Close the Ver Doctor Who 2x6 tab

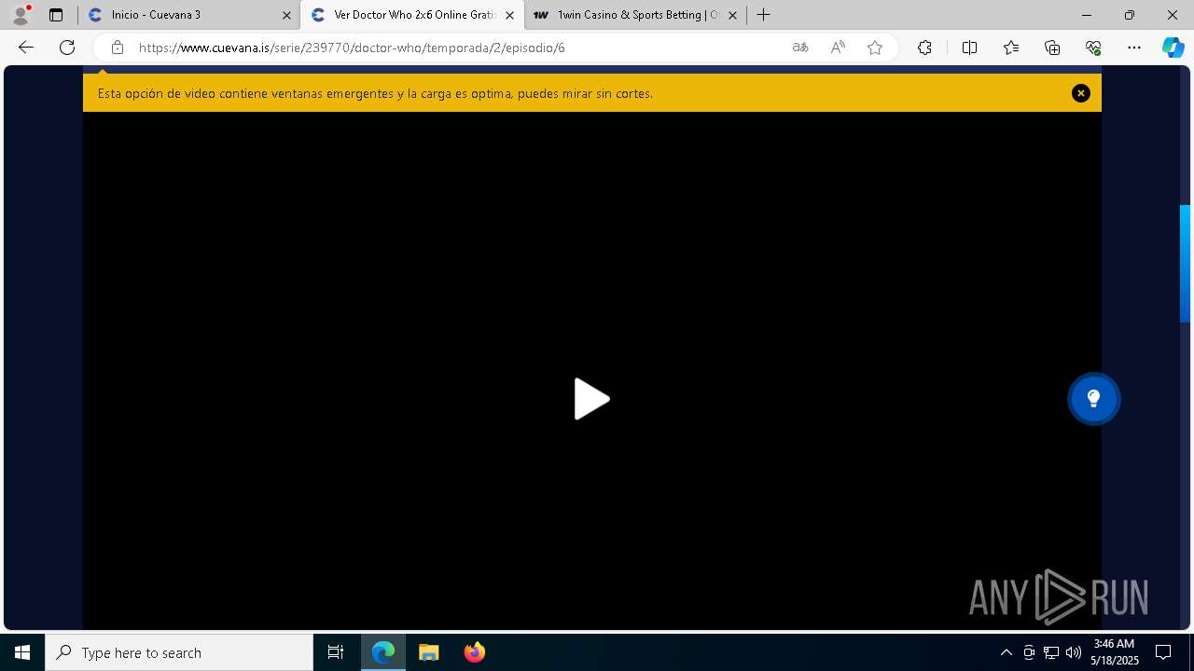tap(509, 15)
